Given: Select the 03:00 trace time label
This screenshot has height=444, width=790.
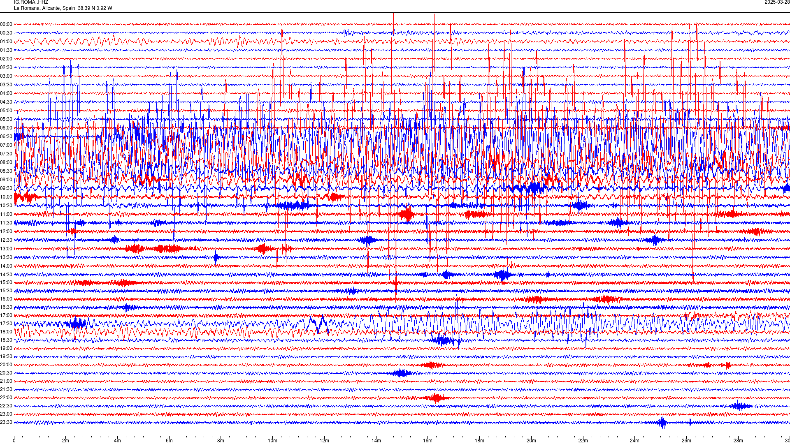Looking at the screenshot, I should click(x=6, y=76).
